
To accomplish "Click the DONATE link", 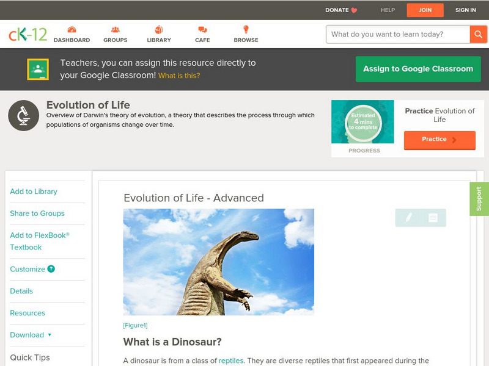I will tap(337, 10).
